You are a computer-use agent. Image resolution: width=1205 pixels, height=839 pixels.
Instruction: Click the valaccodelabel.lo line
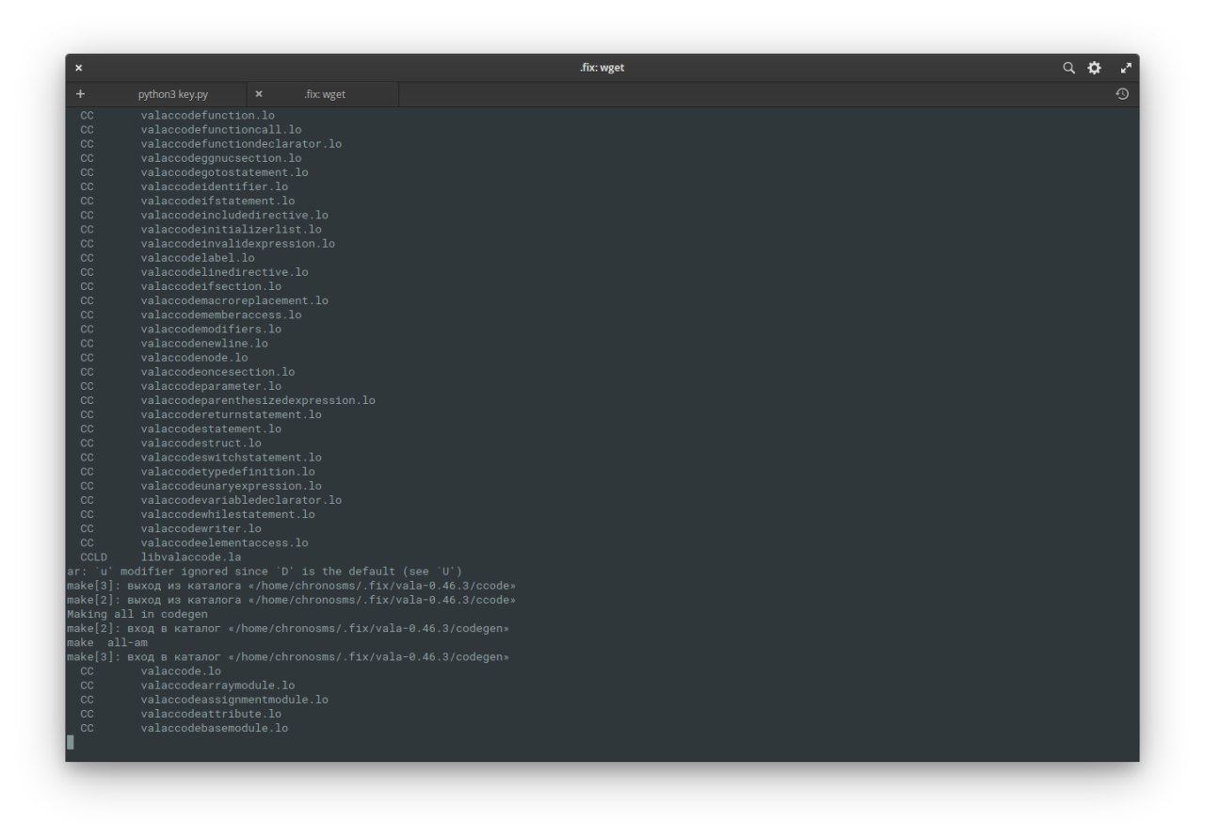click(168, 257)
